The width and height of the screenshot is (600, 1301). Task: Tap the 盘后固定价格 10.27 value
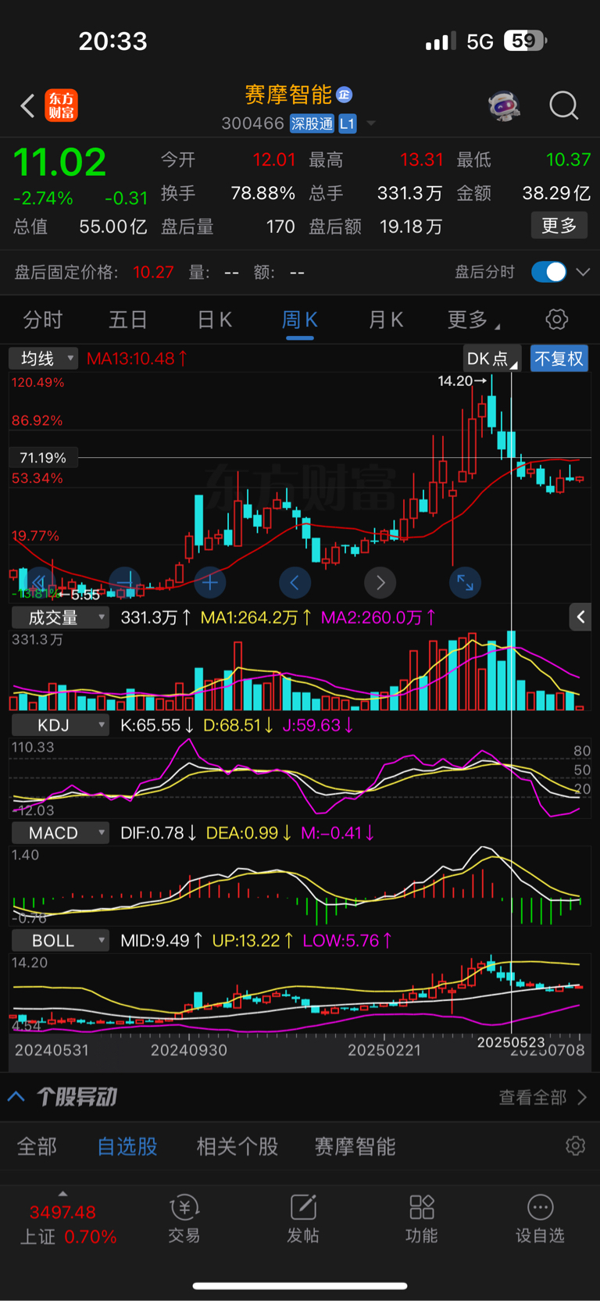[153, 272]
